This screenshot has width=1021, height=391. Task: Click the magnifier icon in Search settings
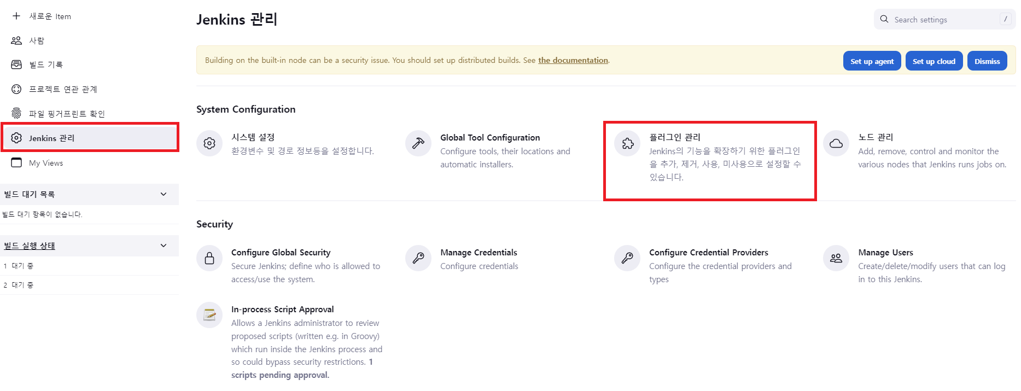(884, 19)
